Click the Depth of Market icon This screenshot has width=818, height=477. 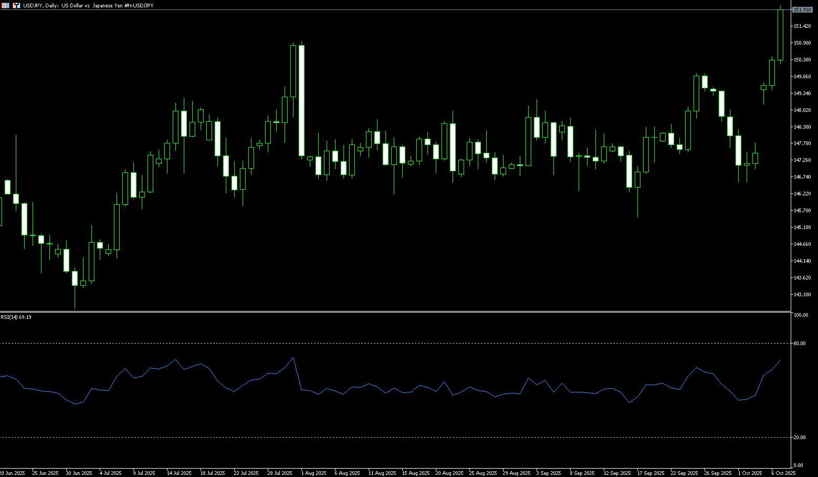click(16, 5)
